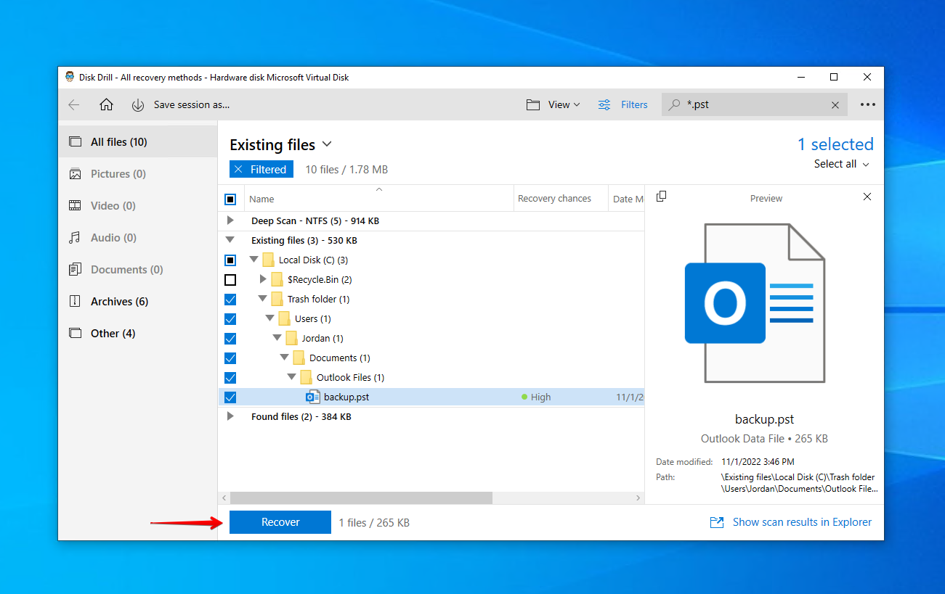Toggle the Local Disk (C) checkbox
945x594 pixels.
click(x=230, y=260)
